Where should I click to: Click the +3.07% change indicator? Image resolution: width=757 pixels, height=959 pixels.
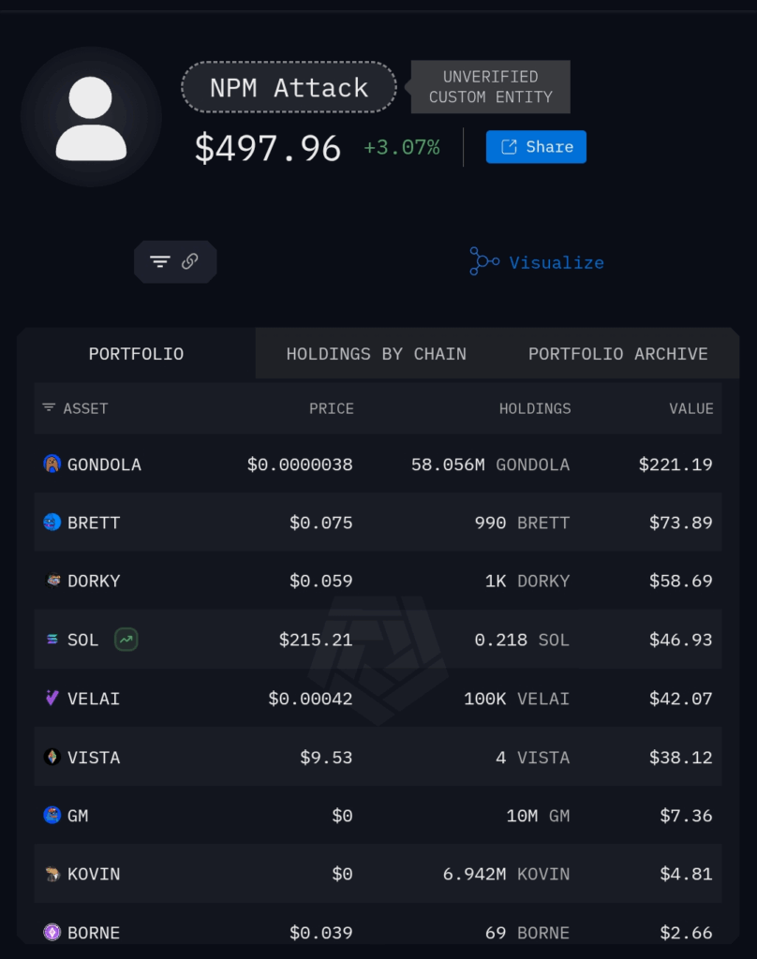pyautogui.click(x=401, y=147)
